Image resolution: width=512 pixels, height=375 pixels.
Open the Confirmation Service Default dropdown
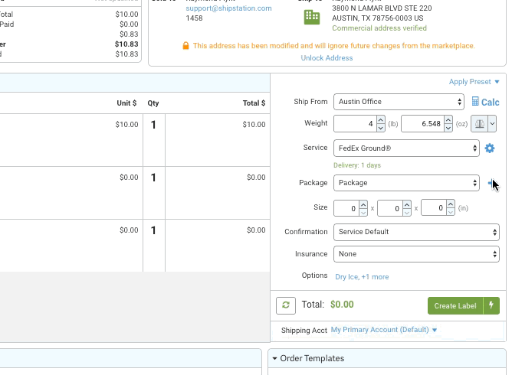[416, 232]
